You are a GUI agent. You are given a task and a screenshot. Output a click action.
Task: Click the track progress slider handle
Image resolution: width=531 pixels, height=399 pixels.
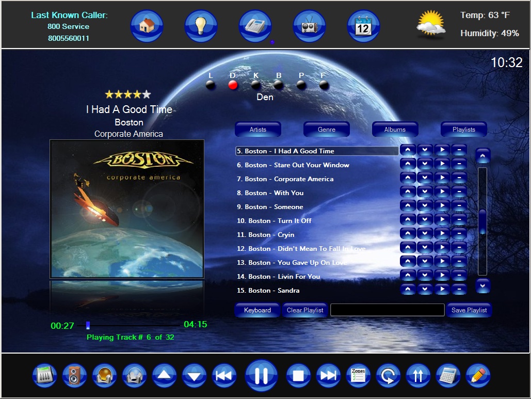[88, 325]
